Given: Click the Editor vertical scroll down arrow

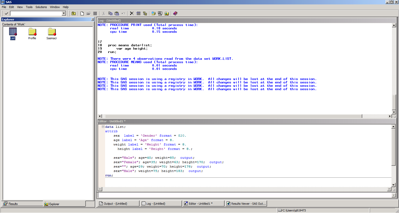Looking at the screenshot, I should coord(394,185).
